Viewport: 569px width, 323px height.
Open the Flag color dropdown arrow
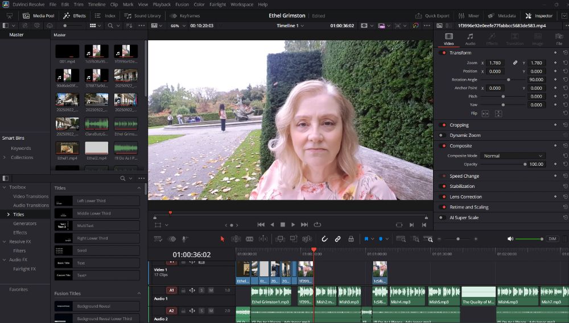pos(373,239)
